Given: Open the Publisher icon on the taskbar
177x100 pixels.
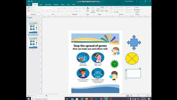Looking at the screenshot, I should tap(106, 99).
